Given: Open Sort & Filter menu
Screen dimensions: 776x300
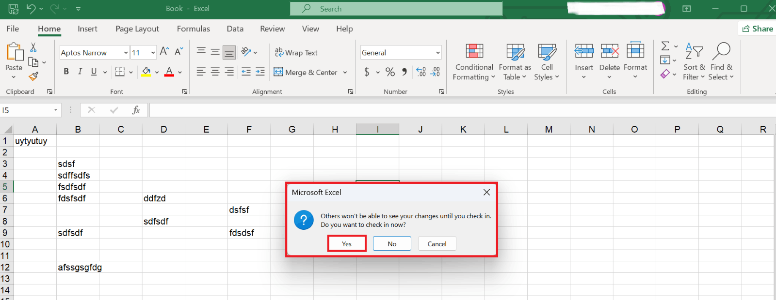Looking at the screenshot, I should coord(694,61).
